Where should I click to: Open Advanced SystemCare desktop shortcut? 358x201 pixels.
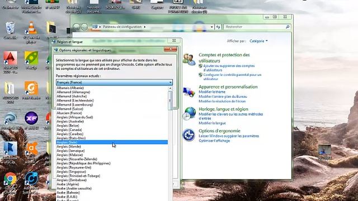31,183
